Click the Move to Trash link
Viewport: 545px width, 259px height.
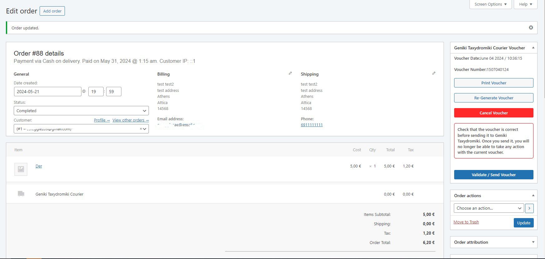(466, 222)
